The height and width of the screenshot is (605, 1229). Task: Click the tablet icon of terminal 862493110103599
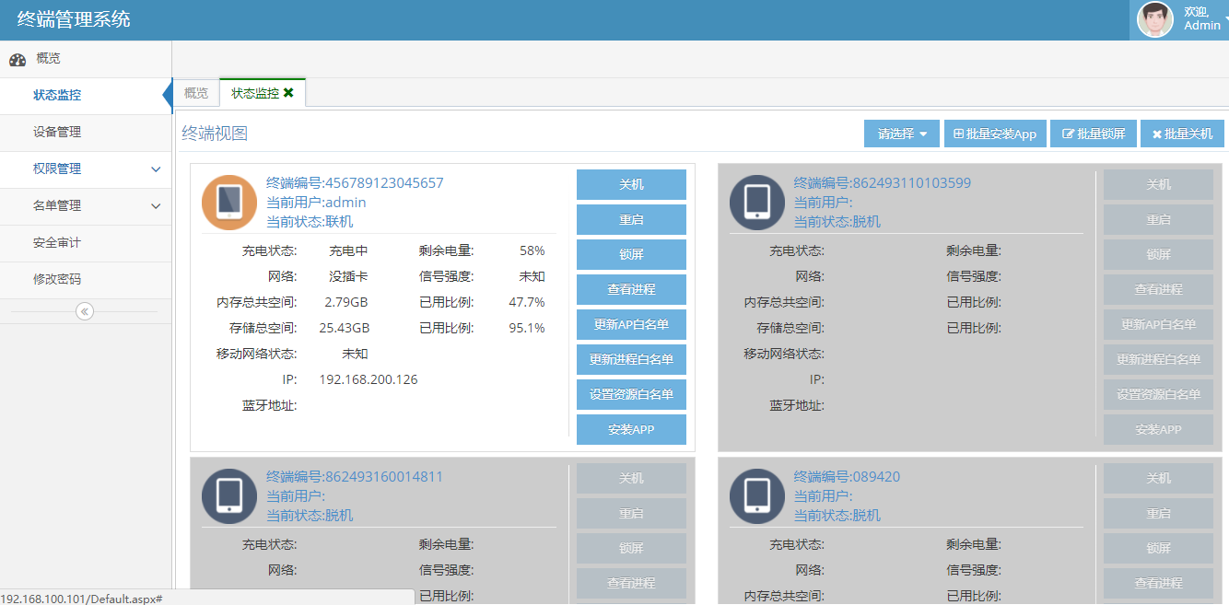pos(756,203)
